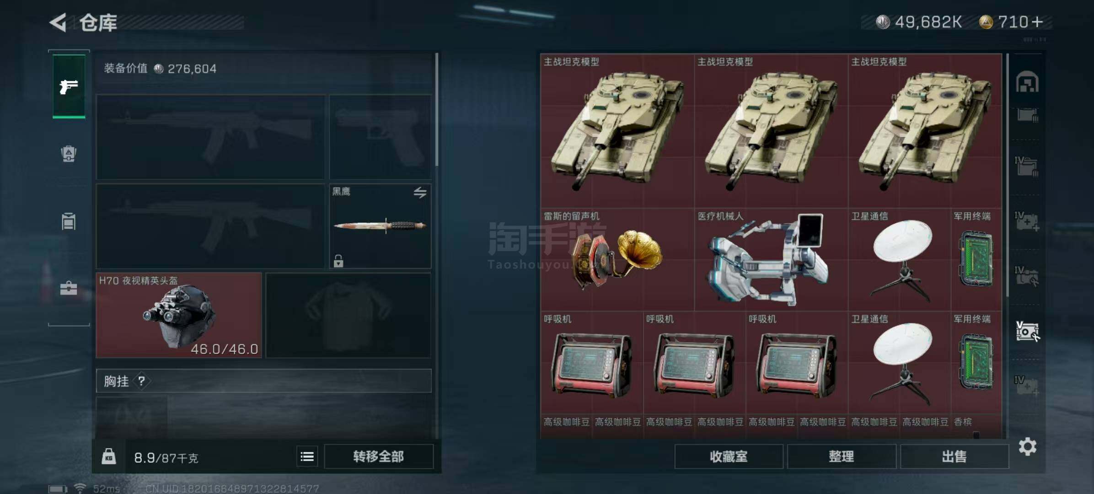Select the H70 夜视精英头盔 helmet slot
Image resolution: width=1094 pixels, height=494 pixels.
(179, 315)
